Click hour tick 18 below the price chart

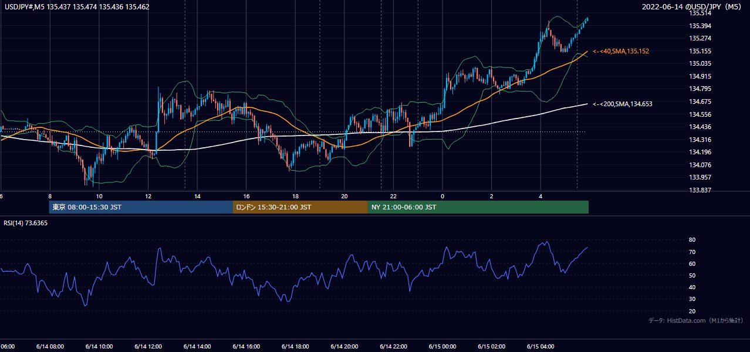[295, 197]
